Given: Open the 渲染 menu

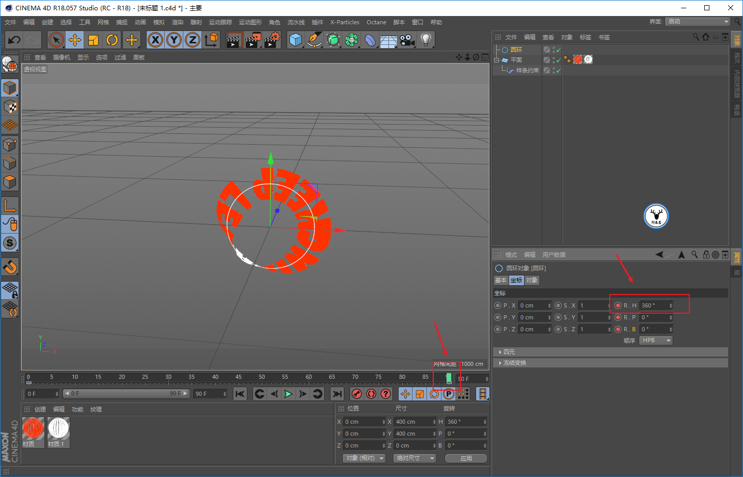Looking at the screenshot, I should coord(178,22).
